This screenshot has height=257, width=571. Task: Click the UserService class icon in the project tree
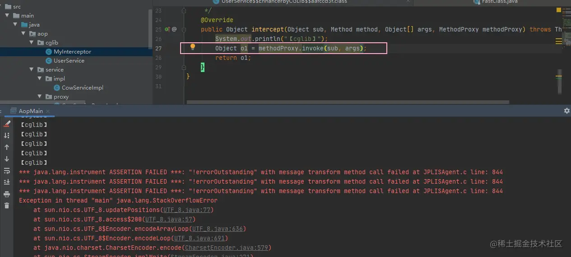(49, 61)
